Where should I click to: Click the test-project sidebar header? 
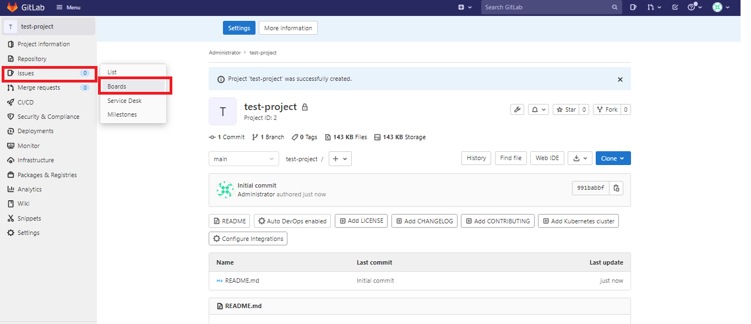click(x=48, y=26)
